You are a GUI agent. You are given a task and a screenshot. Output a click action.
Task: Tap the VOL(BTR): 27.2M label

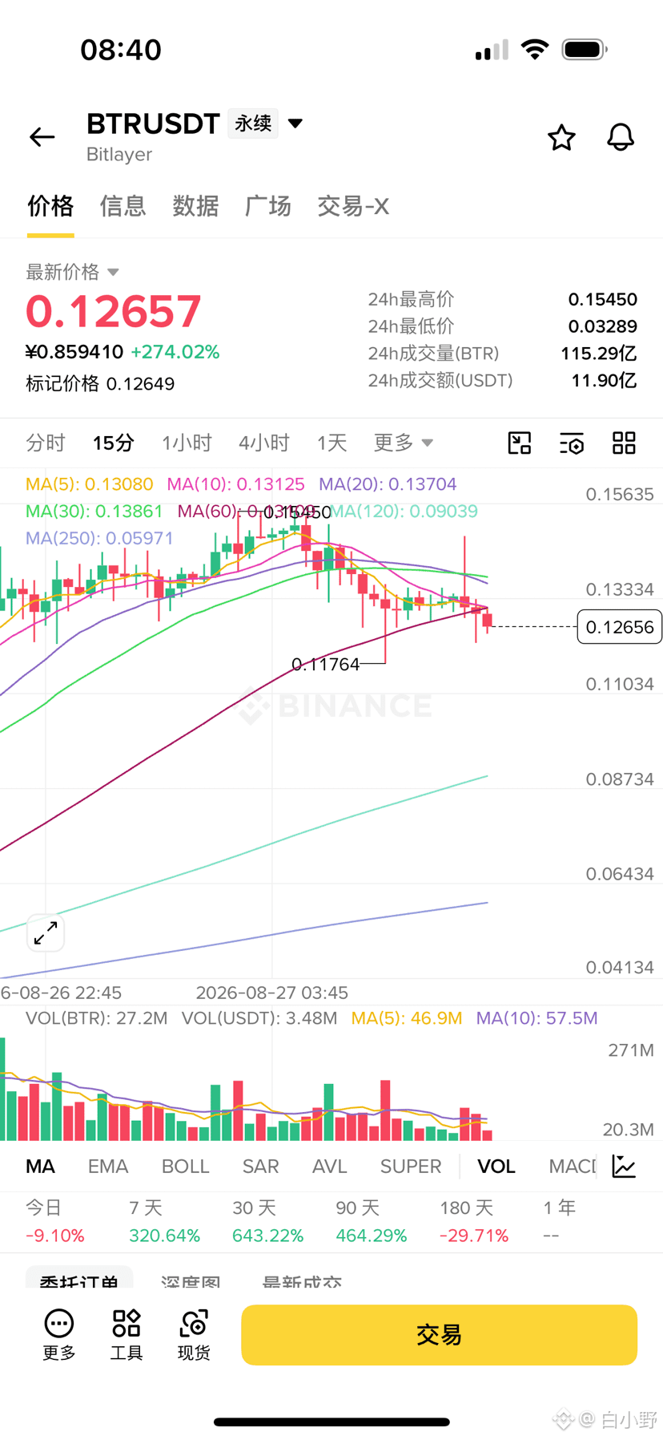tap(97, 1018)
